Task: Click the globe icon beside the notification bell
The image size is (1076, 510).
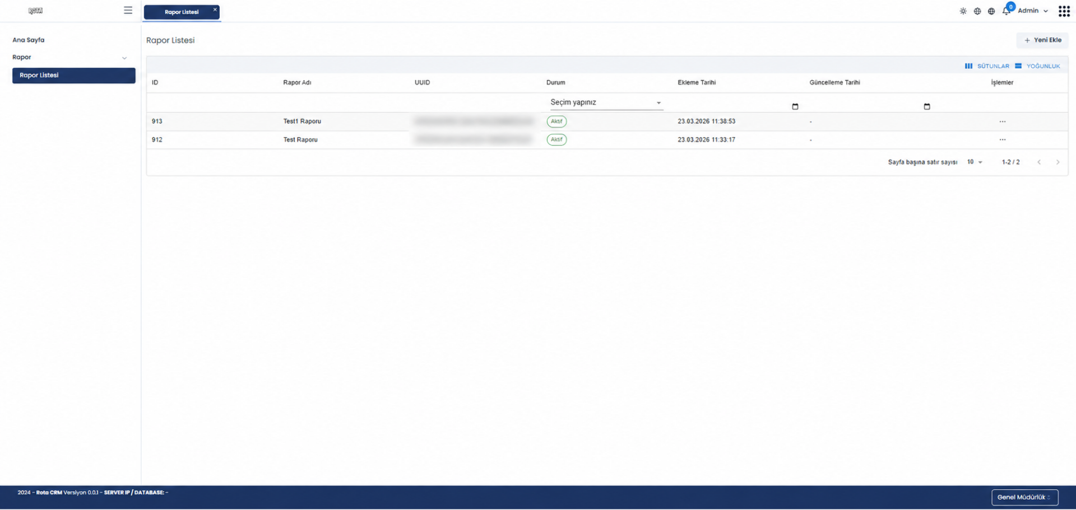Action: [x=991, y=11]
